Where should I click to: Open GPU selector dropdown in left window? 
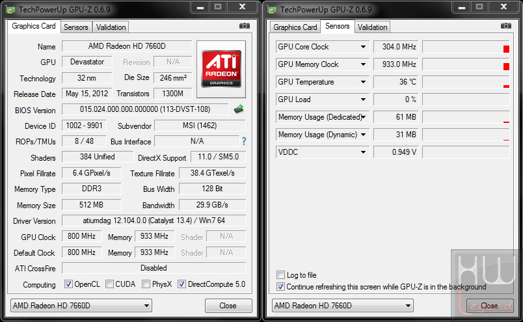[x=81, y=306]
